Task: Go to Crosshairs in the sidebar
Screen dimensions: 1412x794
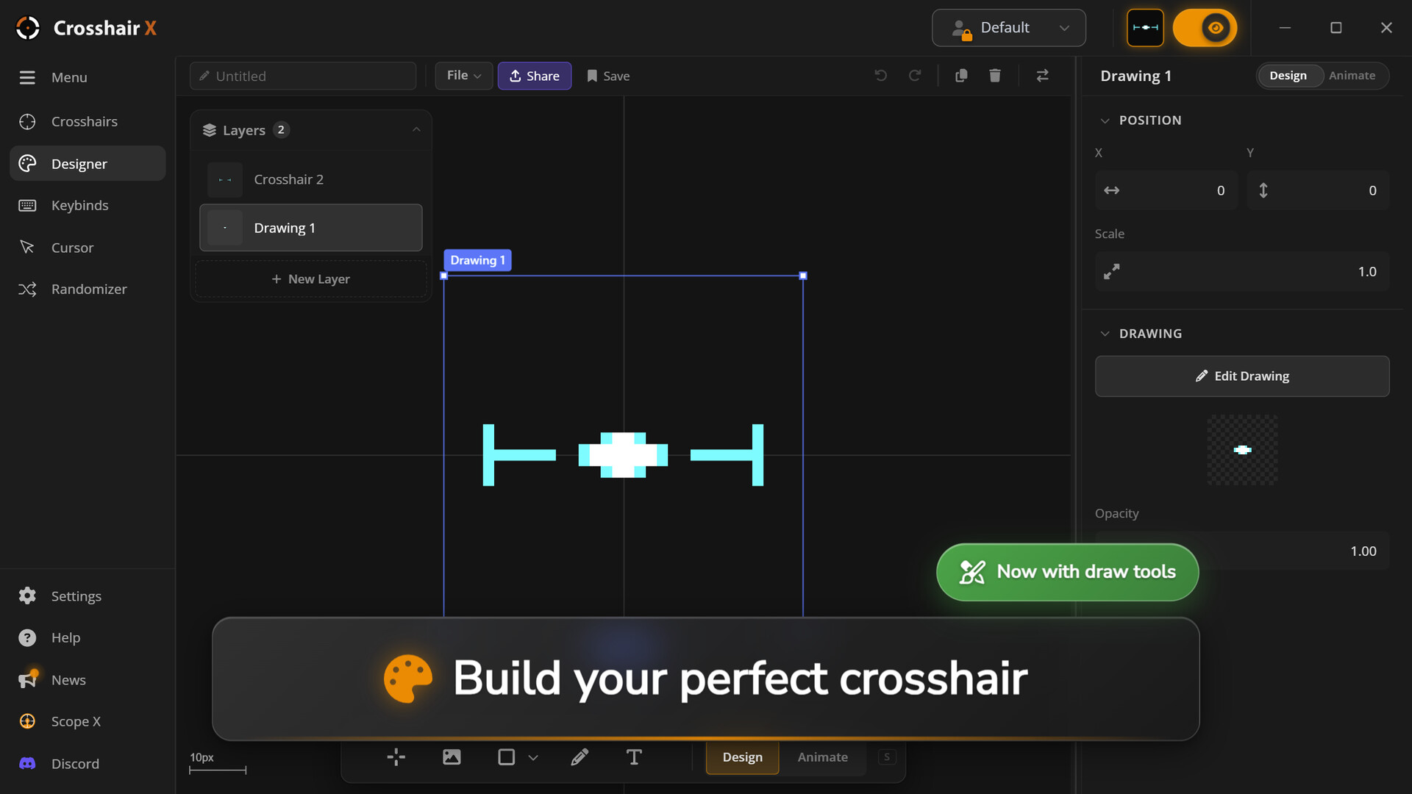Action: click(x=88, y=121)
